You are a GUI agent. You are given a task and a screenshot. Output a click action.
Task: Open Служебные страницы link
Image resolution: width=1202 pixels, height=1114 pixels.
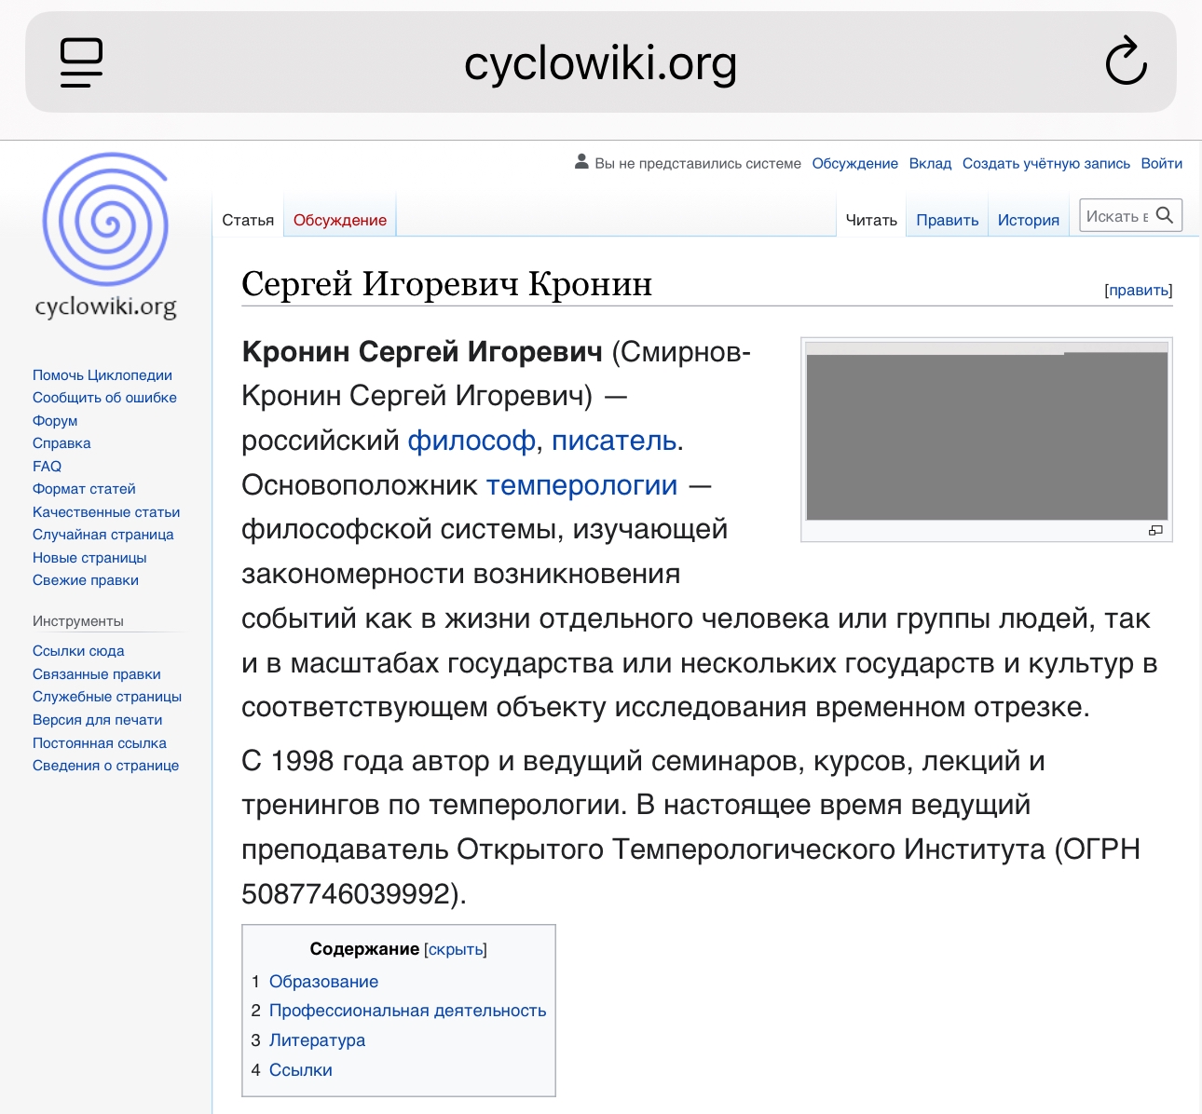pyautogui.click(x=107, y=697)
